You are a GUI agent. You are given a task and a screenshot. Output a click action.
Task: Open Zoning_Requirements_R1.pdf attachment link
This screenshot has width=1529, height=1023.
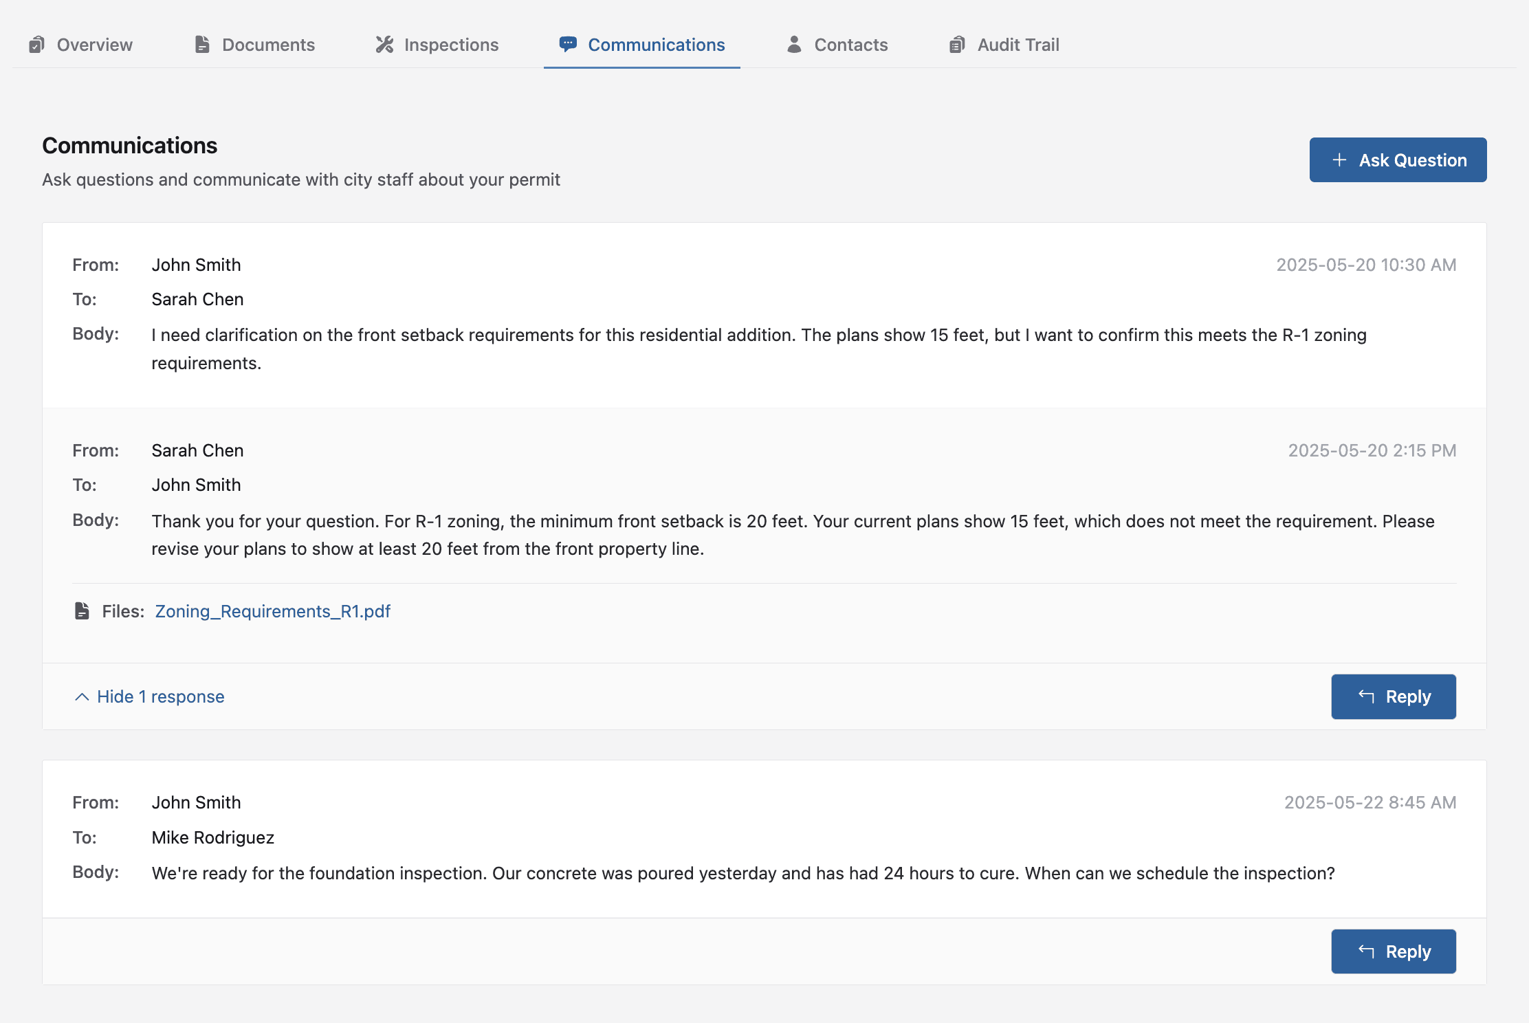coord(272,611)
